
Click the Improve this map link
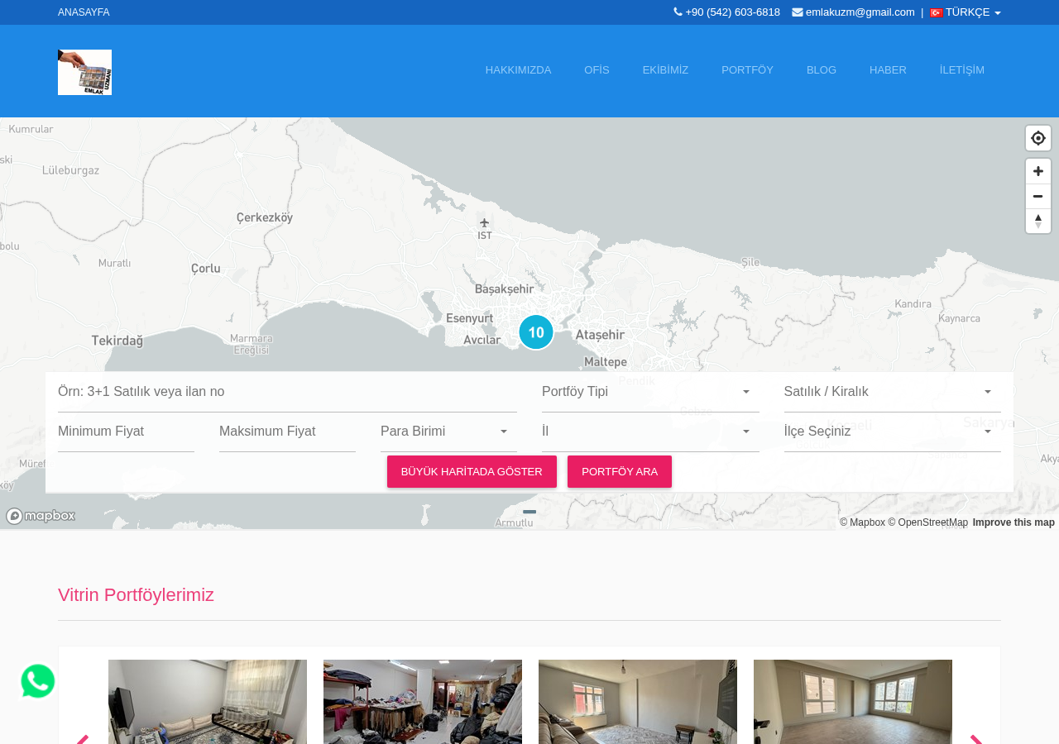[x=1013, y=522]
